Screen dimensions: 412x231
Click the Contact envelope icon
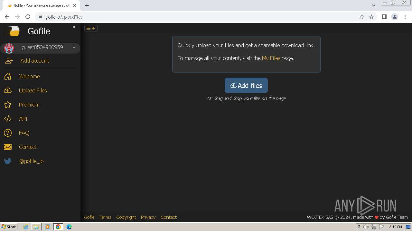tap(8, 147)
